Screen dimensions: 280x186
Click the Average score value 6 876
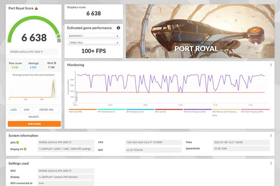(33, 67)
